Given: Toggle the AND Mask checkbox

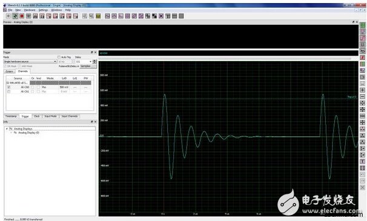Looking at the screenshot, I should [19, 66].
